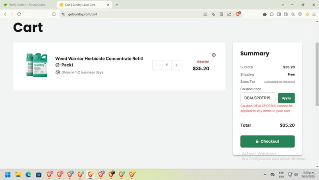Image resolution: width=319 pixels, height=180 pixels.
Task: Click the 'Ships in 1-2 business days' text
Action: [82, 72]
